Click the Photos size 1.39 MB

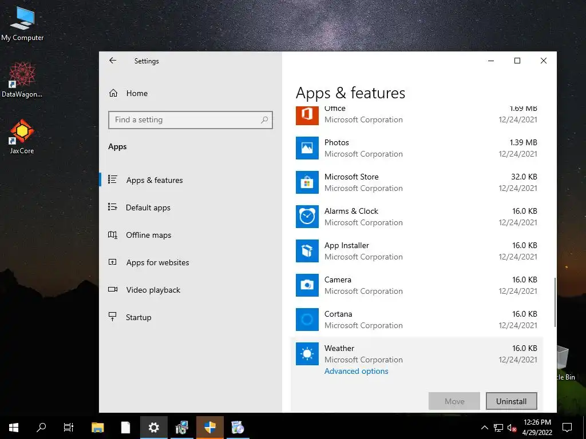pyautogui.click(x=523, y=142)
